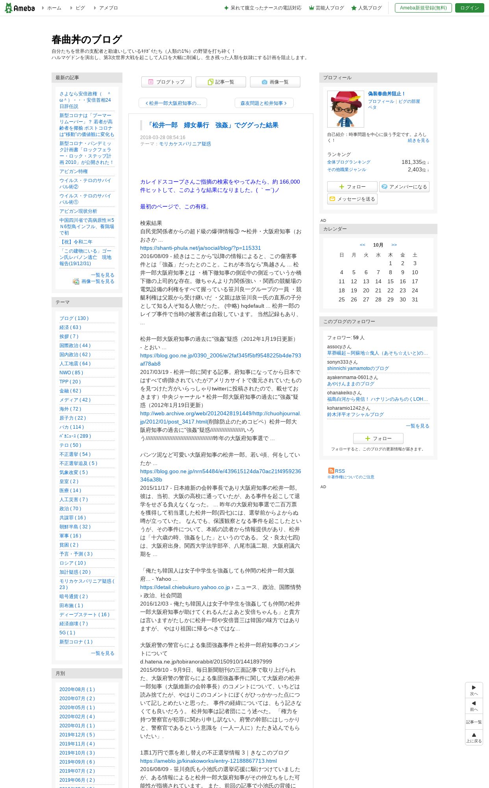489x788 pixels.
Task: Go to the previous month in calendar
Action: (363, 245)
